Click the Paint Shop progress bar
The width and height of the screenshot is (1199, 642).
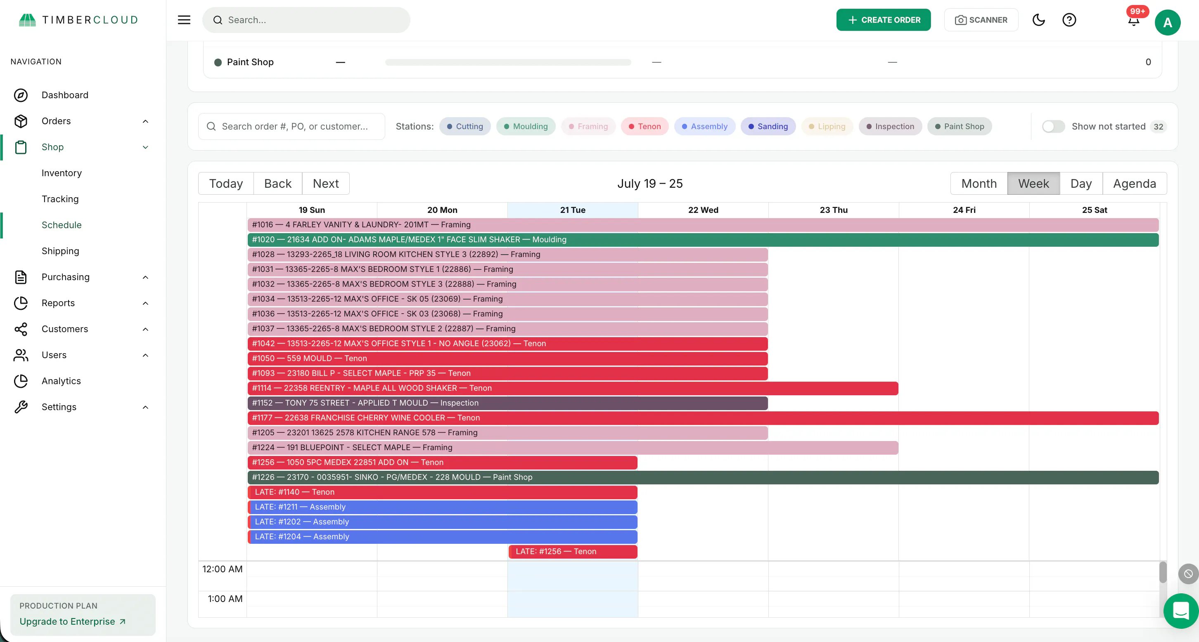pyautogui.click(x=508, y=62)
